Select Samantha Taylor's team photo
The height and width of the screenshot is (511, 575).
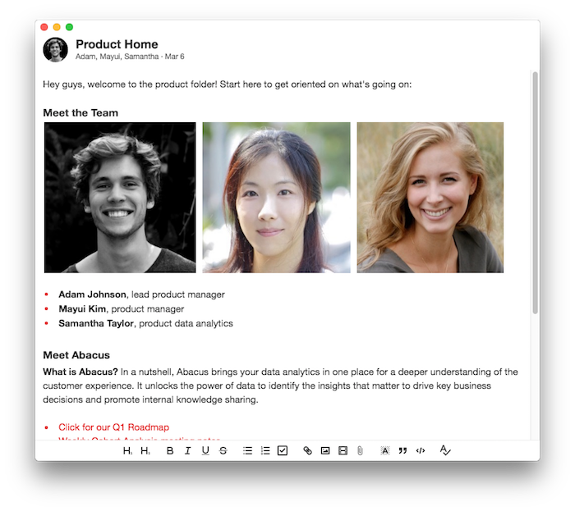click(x=430, y=198)
